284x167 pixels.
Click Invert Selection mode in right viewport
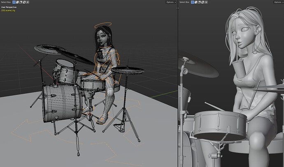pyautogui.click(x=203, y=2)
